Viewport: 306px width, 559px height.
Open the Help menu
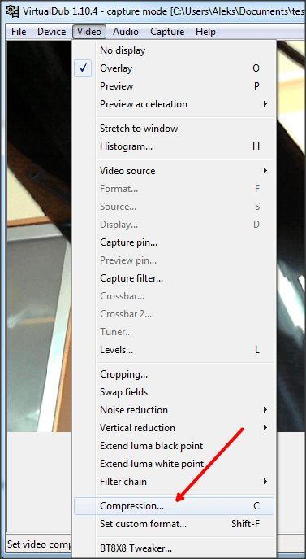click(205, 32)
